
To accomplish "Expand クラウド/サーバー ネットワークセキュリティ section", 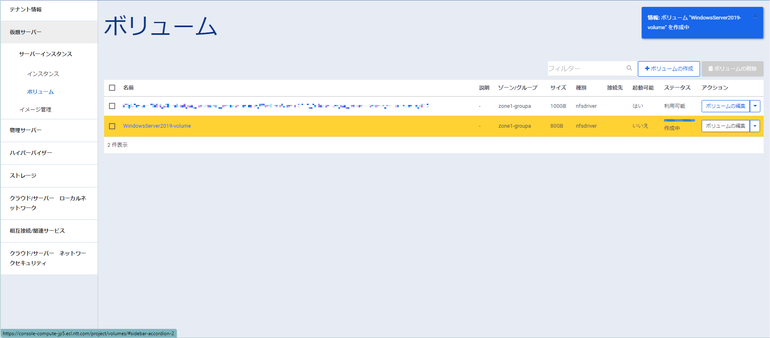I will point(49,258).
